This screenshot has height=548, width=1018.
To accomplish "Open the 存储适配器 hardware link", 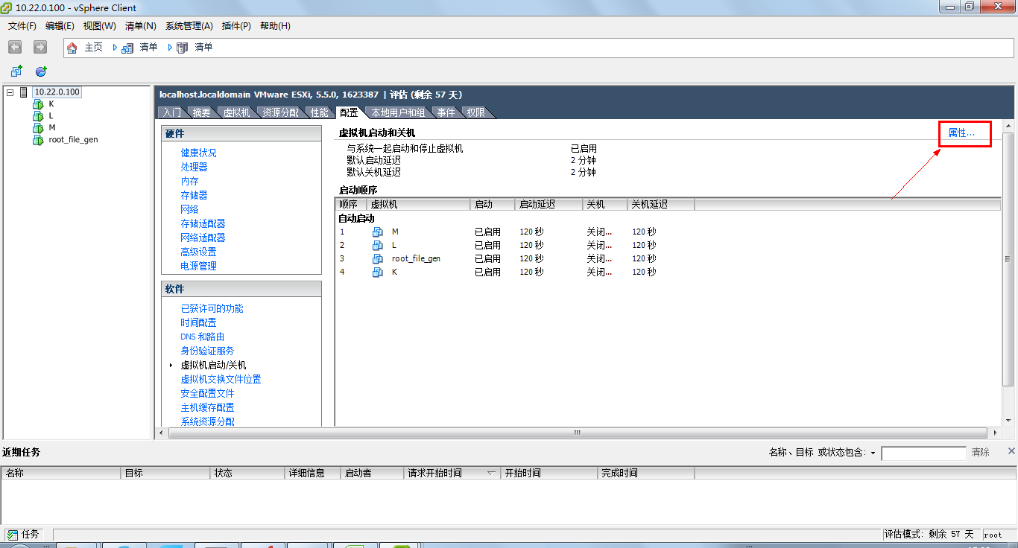I will click(203, 223).
